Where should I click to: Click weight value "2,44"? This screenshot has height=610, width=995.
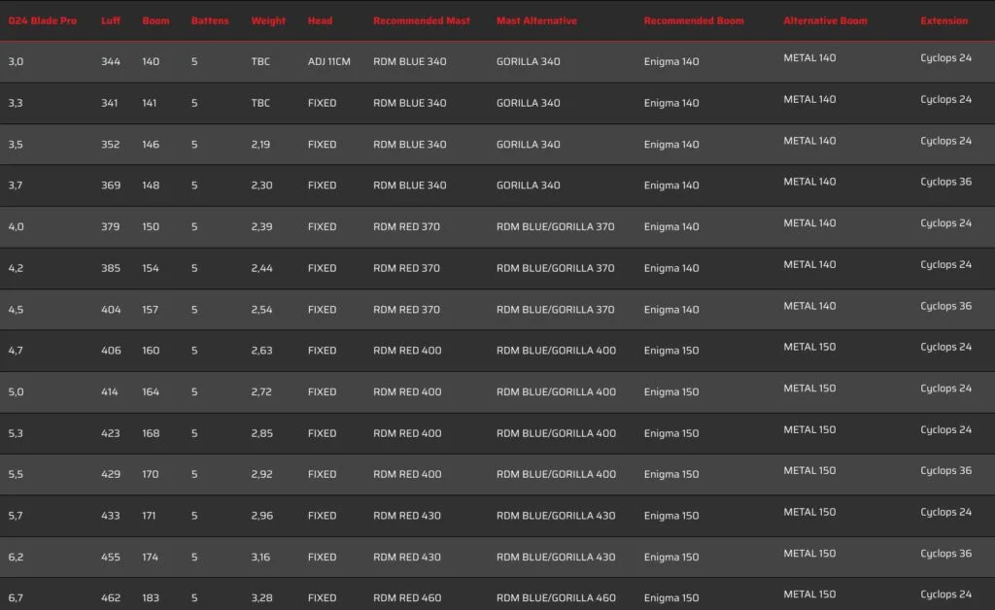261,268
